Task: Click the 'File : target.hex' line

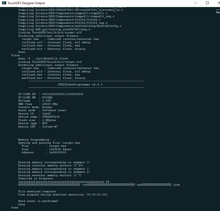Action: 44,146
